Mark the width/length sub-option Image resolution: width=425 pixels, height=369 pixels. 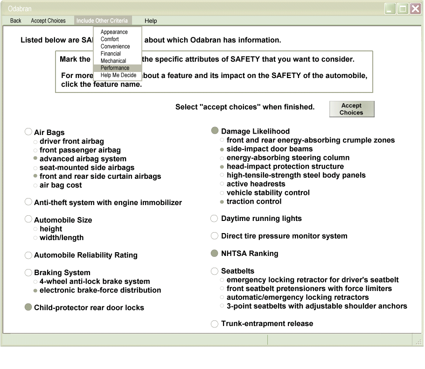[35, 238]
